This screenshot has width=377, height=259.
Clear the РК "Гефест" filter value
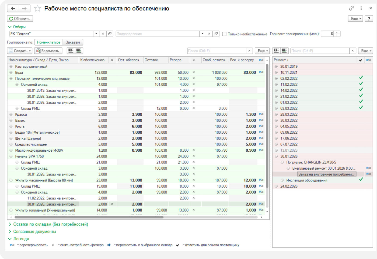(103, 34)
